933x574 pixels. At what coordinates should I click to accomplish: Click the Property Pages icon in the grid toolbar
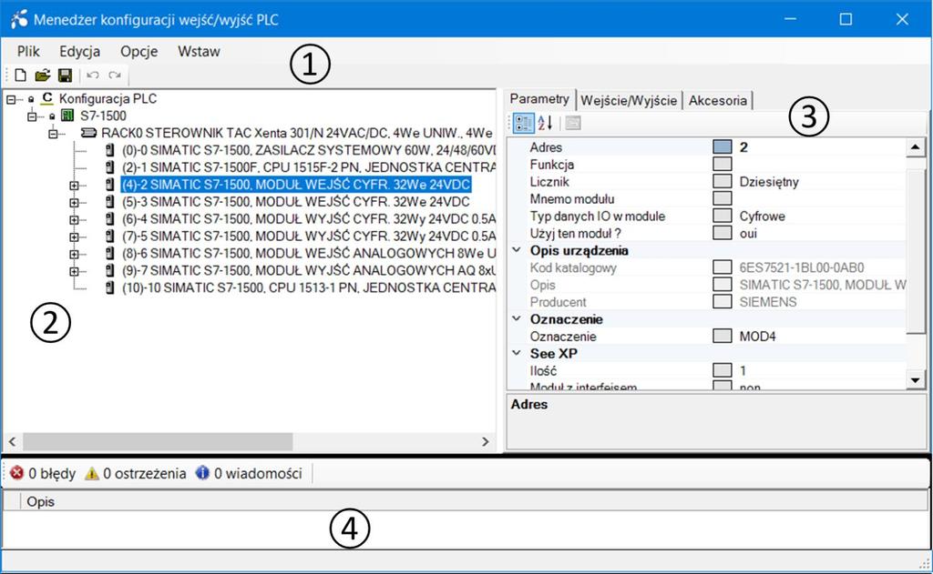[573, 123]
